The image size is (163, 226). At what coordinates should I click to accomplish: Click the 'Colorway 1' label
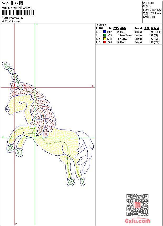pos(15,22)
